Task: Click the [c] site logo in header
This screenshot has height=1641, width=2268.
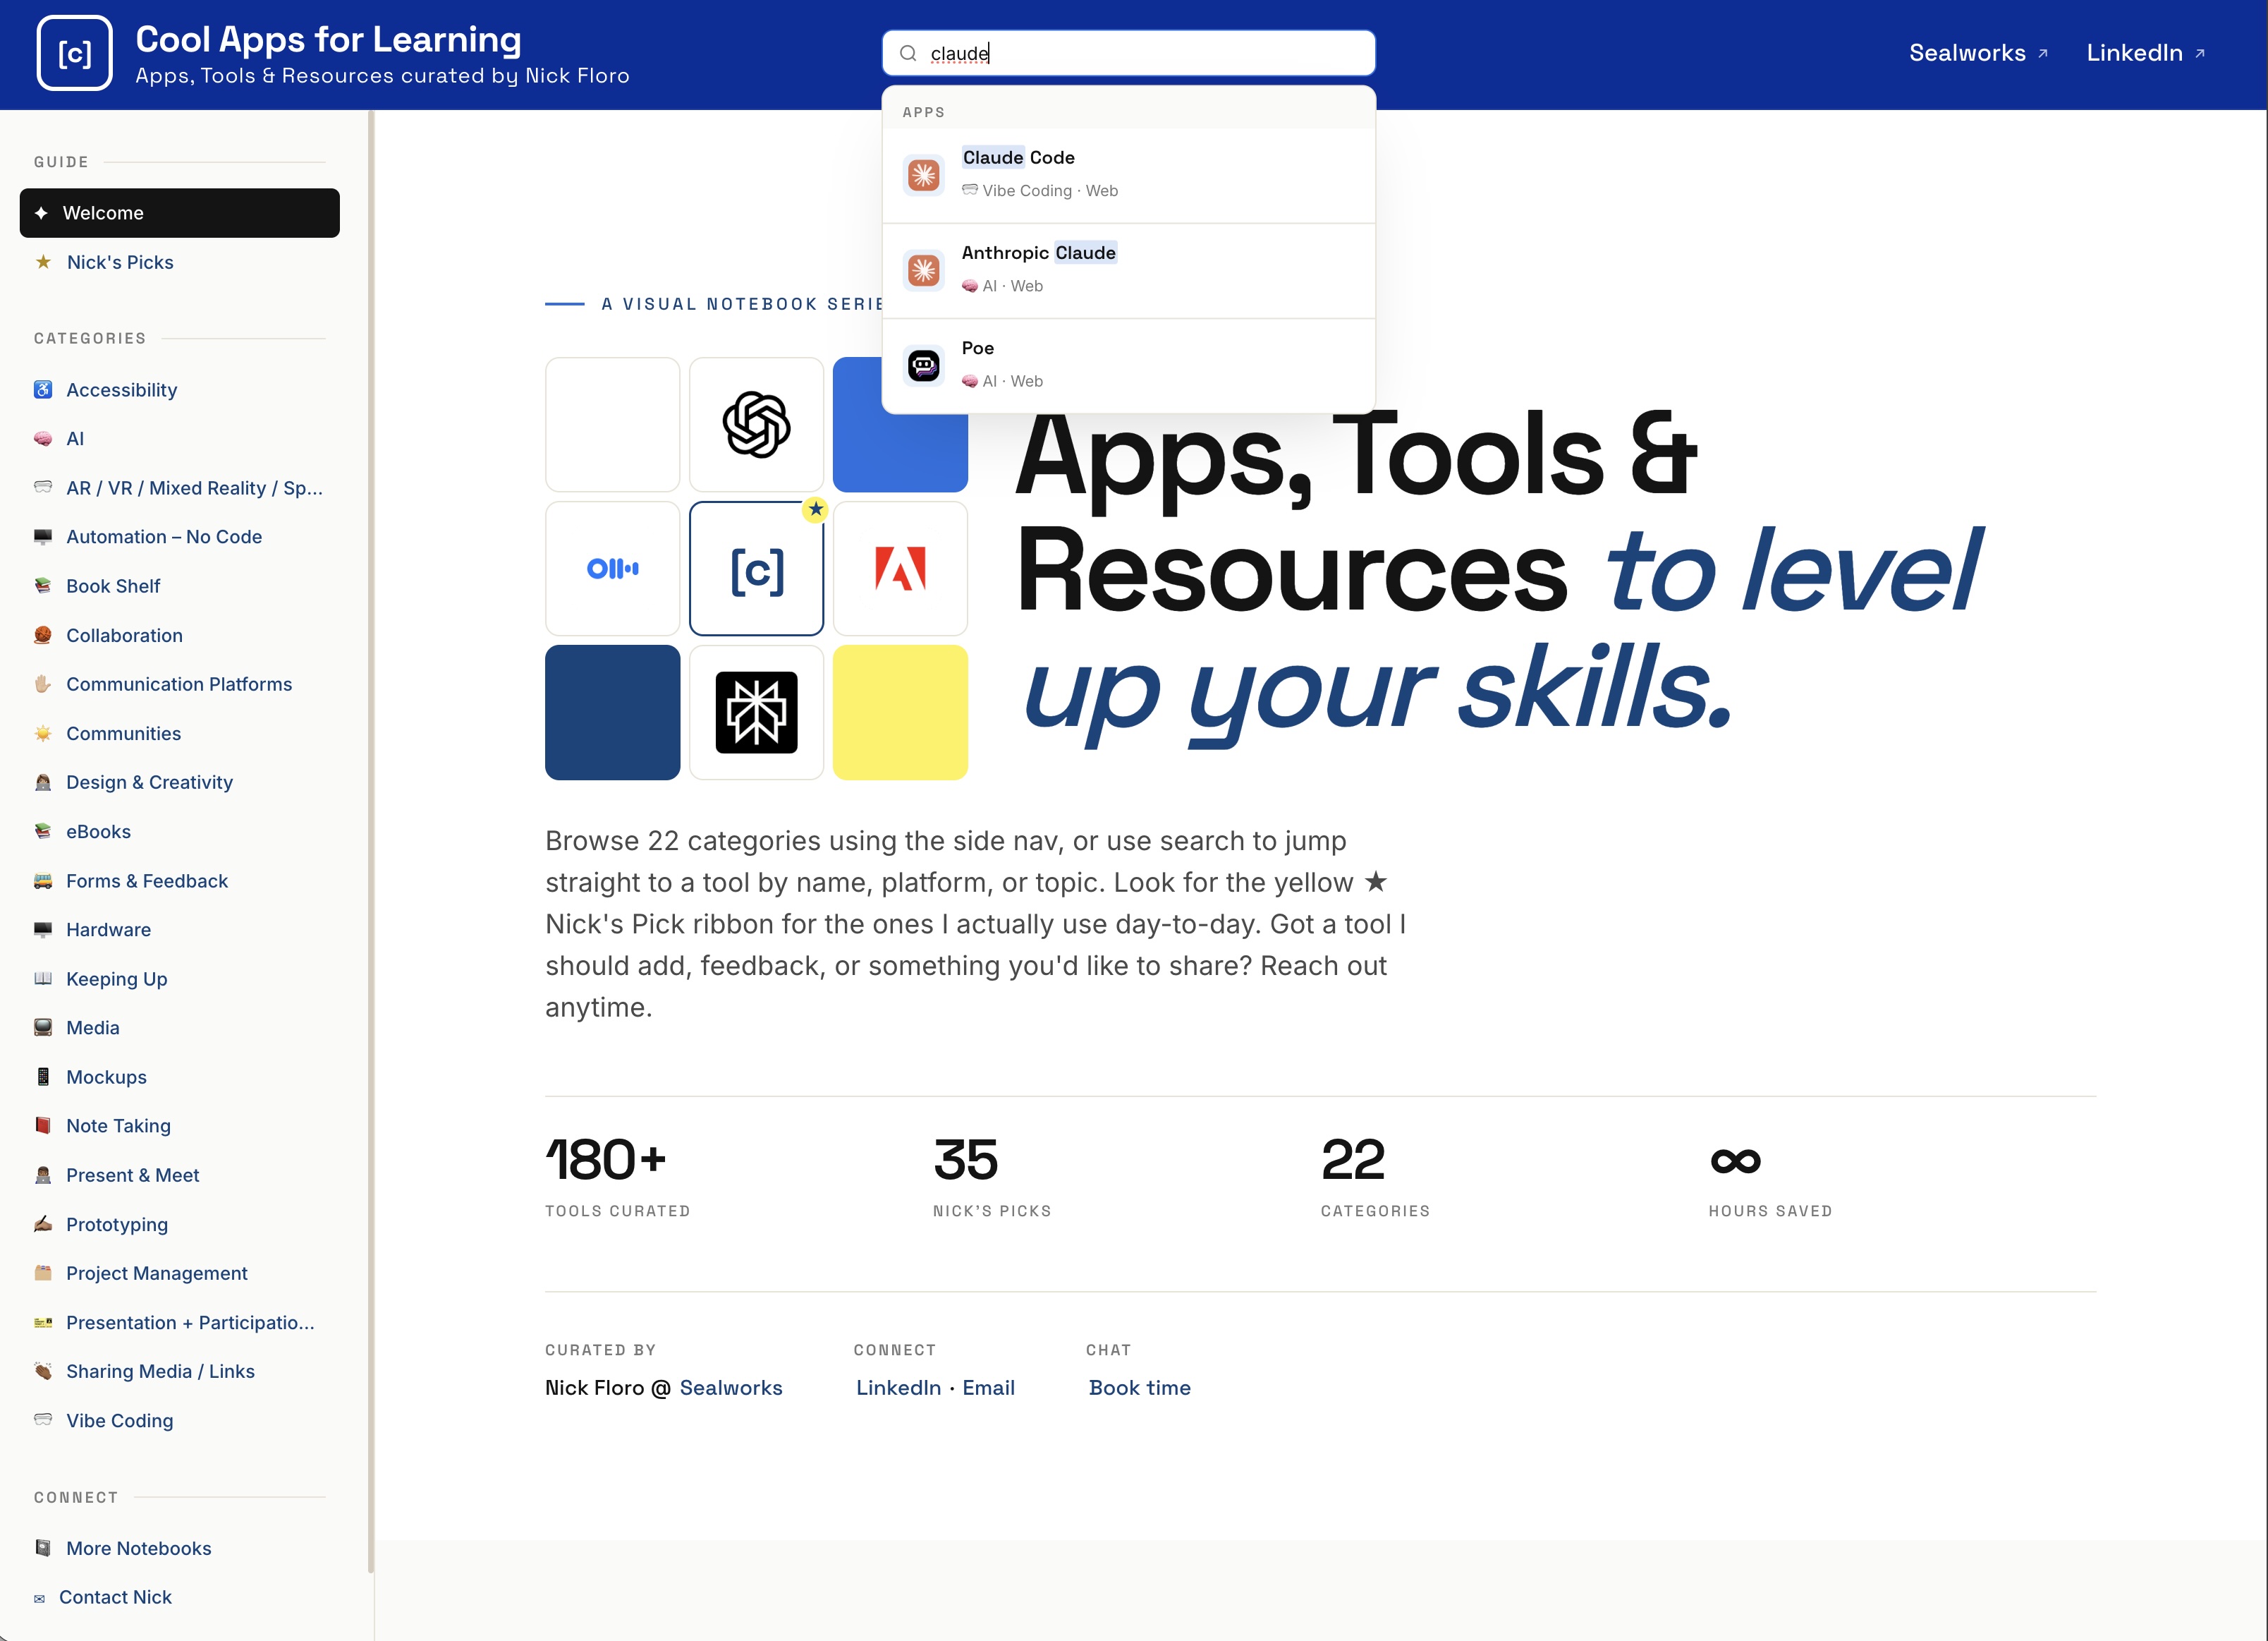Action: coord(74,53)
